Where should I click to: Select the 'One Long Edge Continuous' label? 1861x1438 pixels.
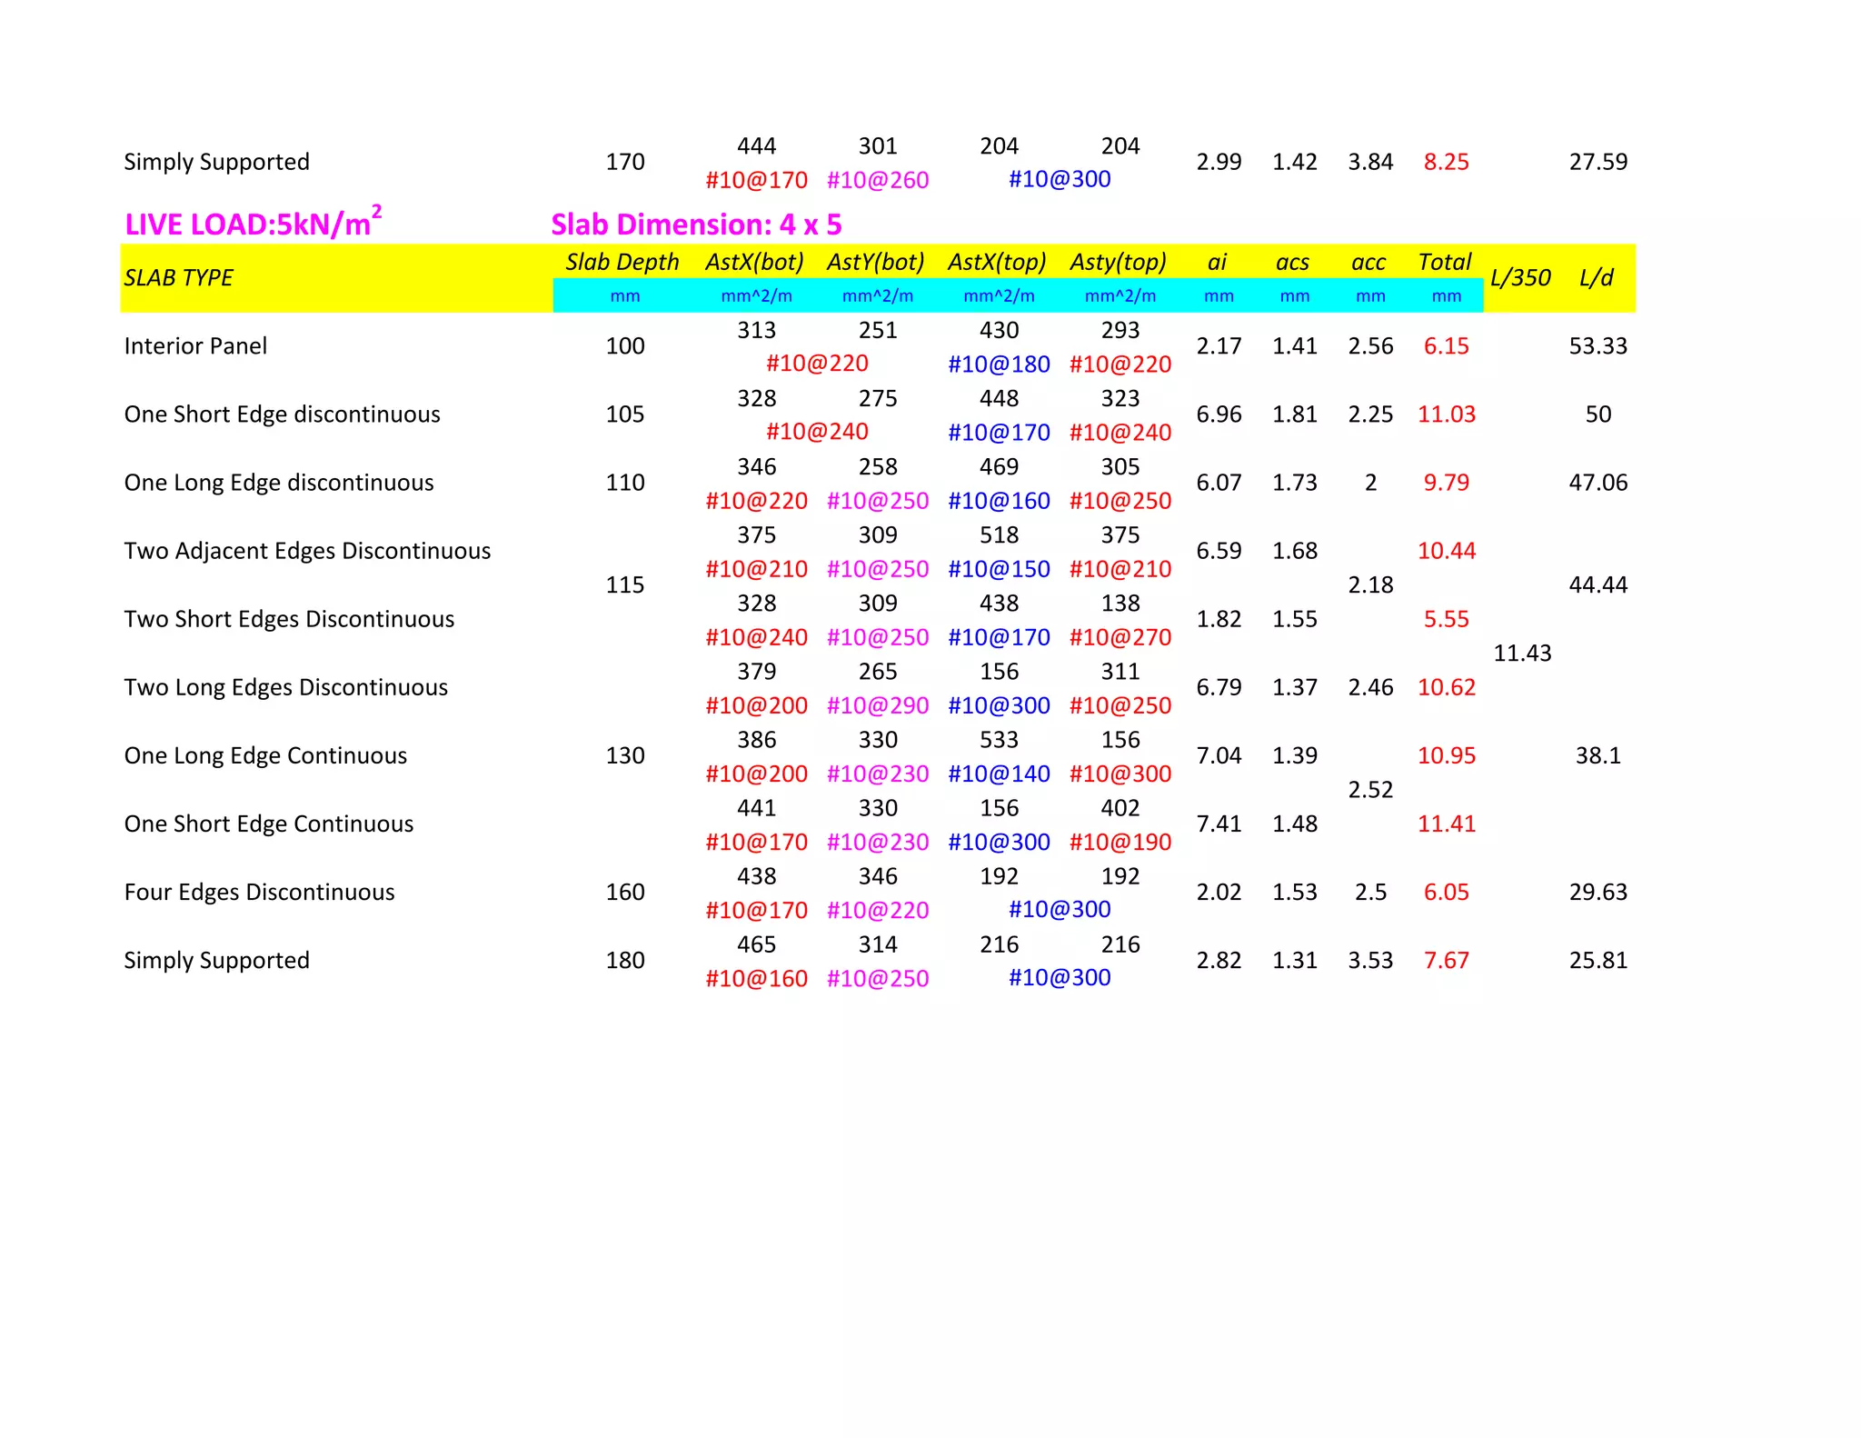point(265,755)
